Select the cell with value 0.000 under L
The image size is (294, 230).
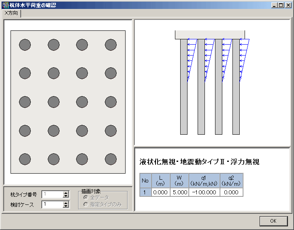(161, 192)
